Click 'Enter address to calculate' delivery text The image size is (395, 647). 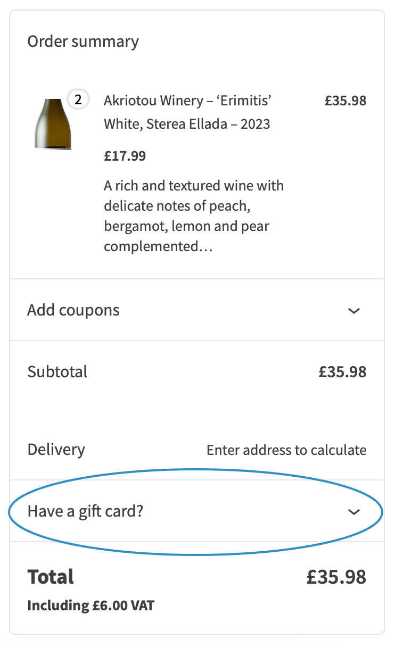[286, 450]
